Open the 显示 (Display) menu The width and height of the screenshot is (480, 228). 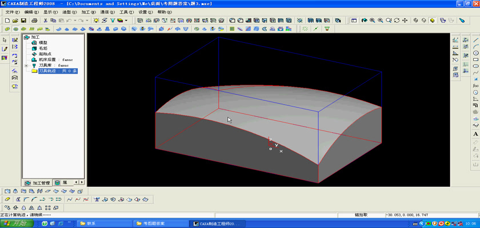point(50,12)
